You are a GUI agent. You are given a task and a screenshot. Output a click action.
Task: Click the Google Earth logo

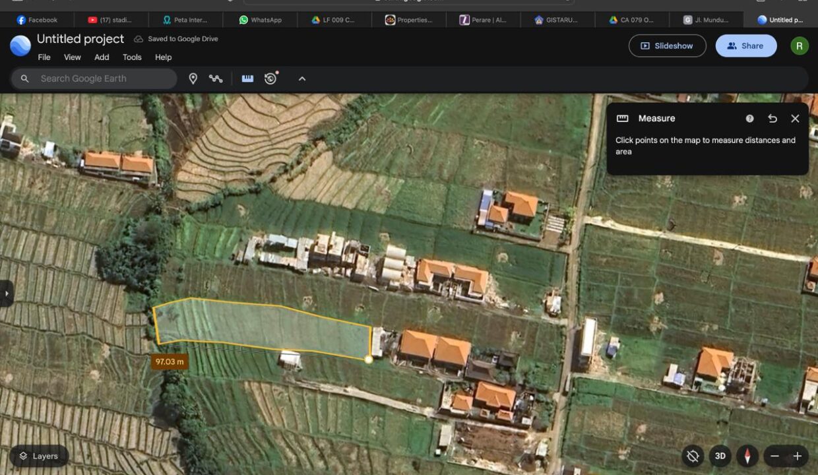point(20,46)
